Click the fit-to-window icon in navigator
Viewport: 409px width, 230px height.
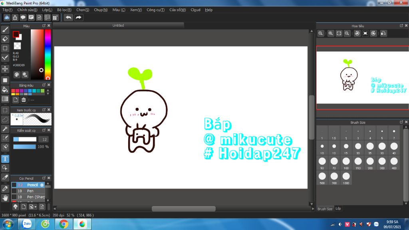[x=339, y=34]
